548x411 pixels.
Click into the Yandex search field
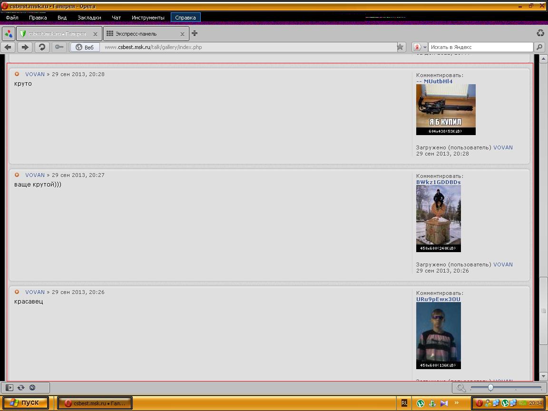coord(480,47)
